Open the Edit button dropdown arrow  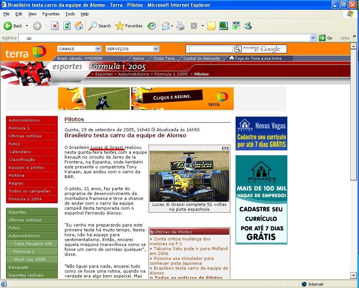tap(203, 26)
